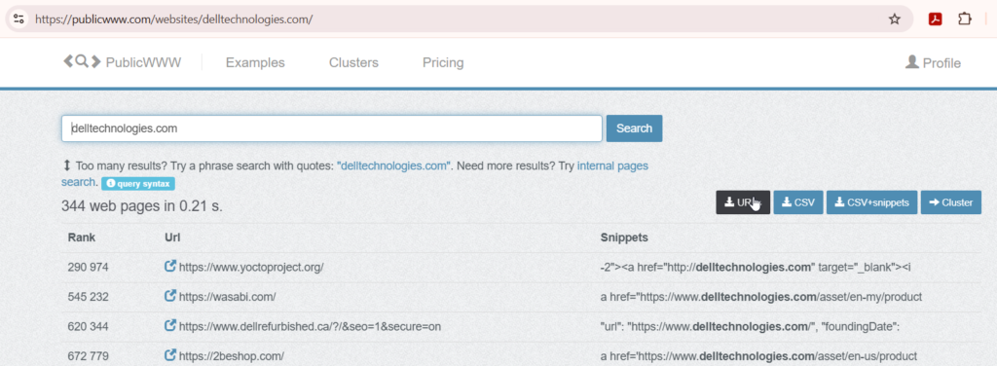Open the browser extensions puzzle icon
This screenshot has width=997, height=366.
tap(965, 19)
